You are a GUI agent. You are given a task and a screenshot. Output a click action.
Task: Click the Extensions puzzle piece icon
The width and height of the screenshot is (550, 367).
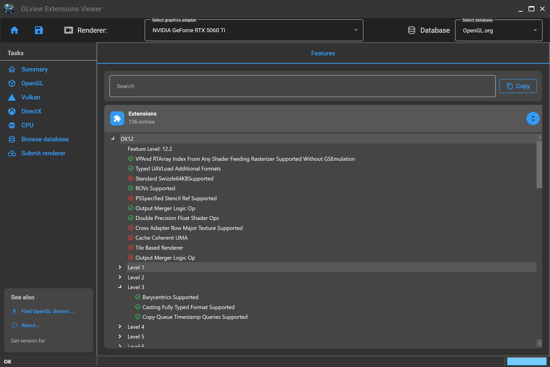point(117,118)
